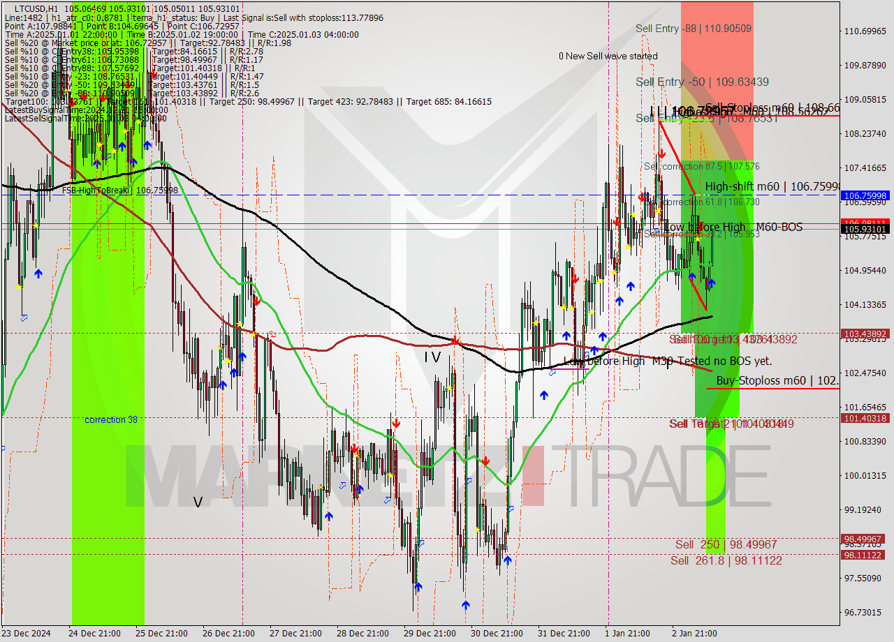Select the red 101.40318 price tag
Image resolution: width=894 pixels, height=642 pixels.
(865, 418)
